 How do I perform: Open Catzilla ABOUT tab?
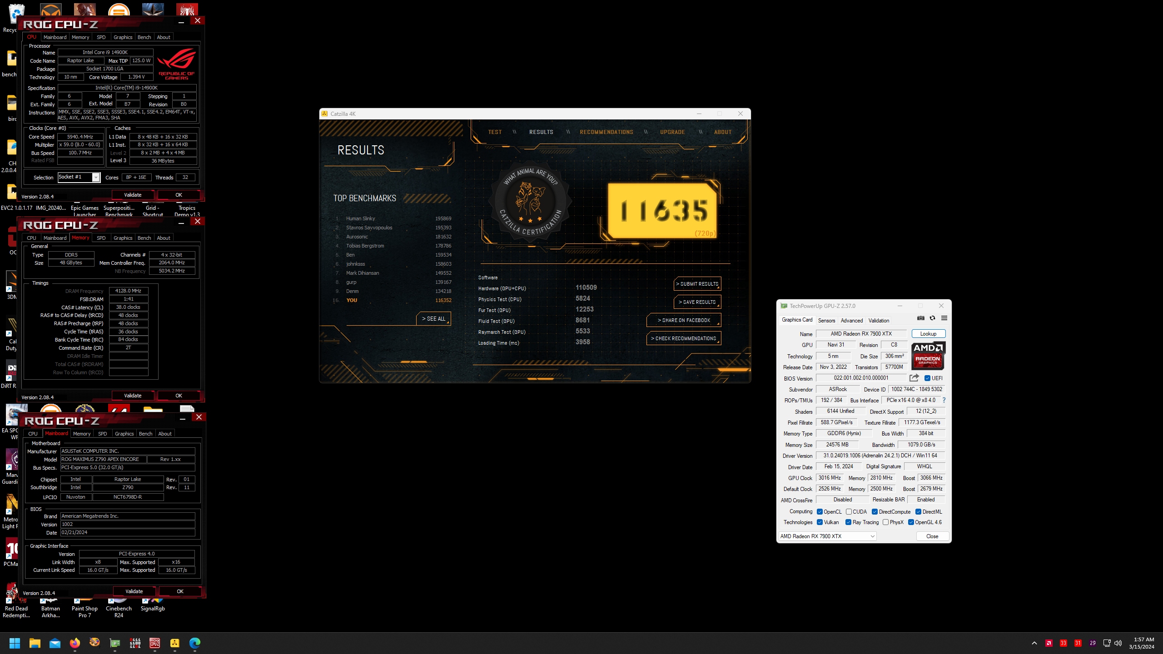723,132
